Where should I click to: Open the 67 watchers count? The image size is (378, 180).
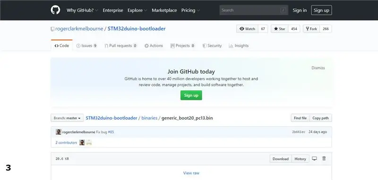coord(263,29)
